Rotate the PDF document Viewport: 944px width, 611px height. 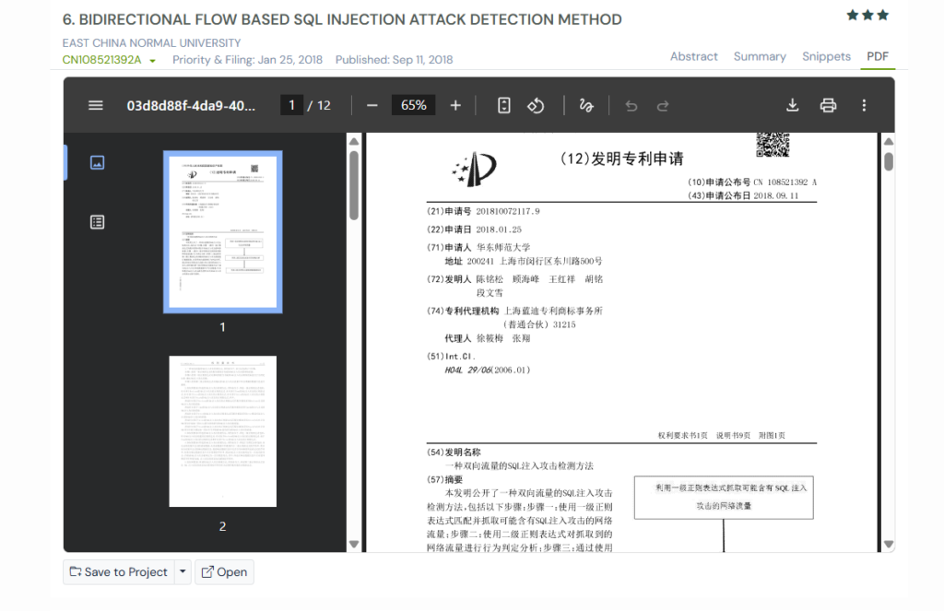pyautogui.click(x=536, y=105)
